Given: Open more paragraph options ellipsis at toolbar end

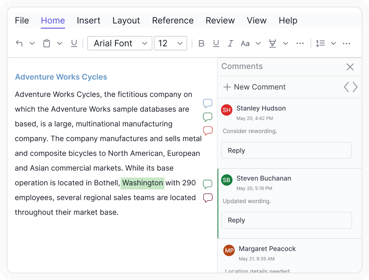Looking at the screenshot, I should [x=346, y=43].
